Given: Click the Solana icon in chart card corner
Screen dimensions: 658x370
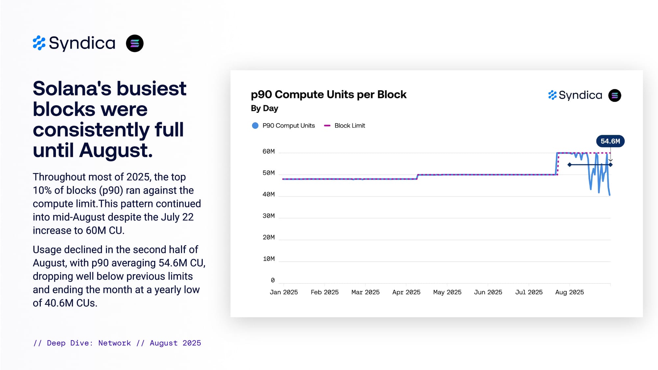Looking at the screenshot, I should click(x=615, y=96).
